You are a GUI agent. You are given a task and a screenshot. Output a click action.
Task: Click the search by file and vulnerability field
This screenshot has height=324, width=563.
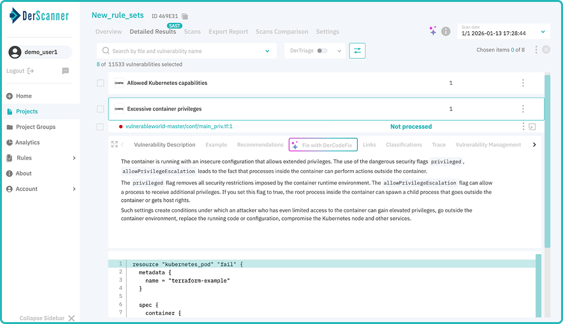[x=187, y=50]
